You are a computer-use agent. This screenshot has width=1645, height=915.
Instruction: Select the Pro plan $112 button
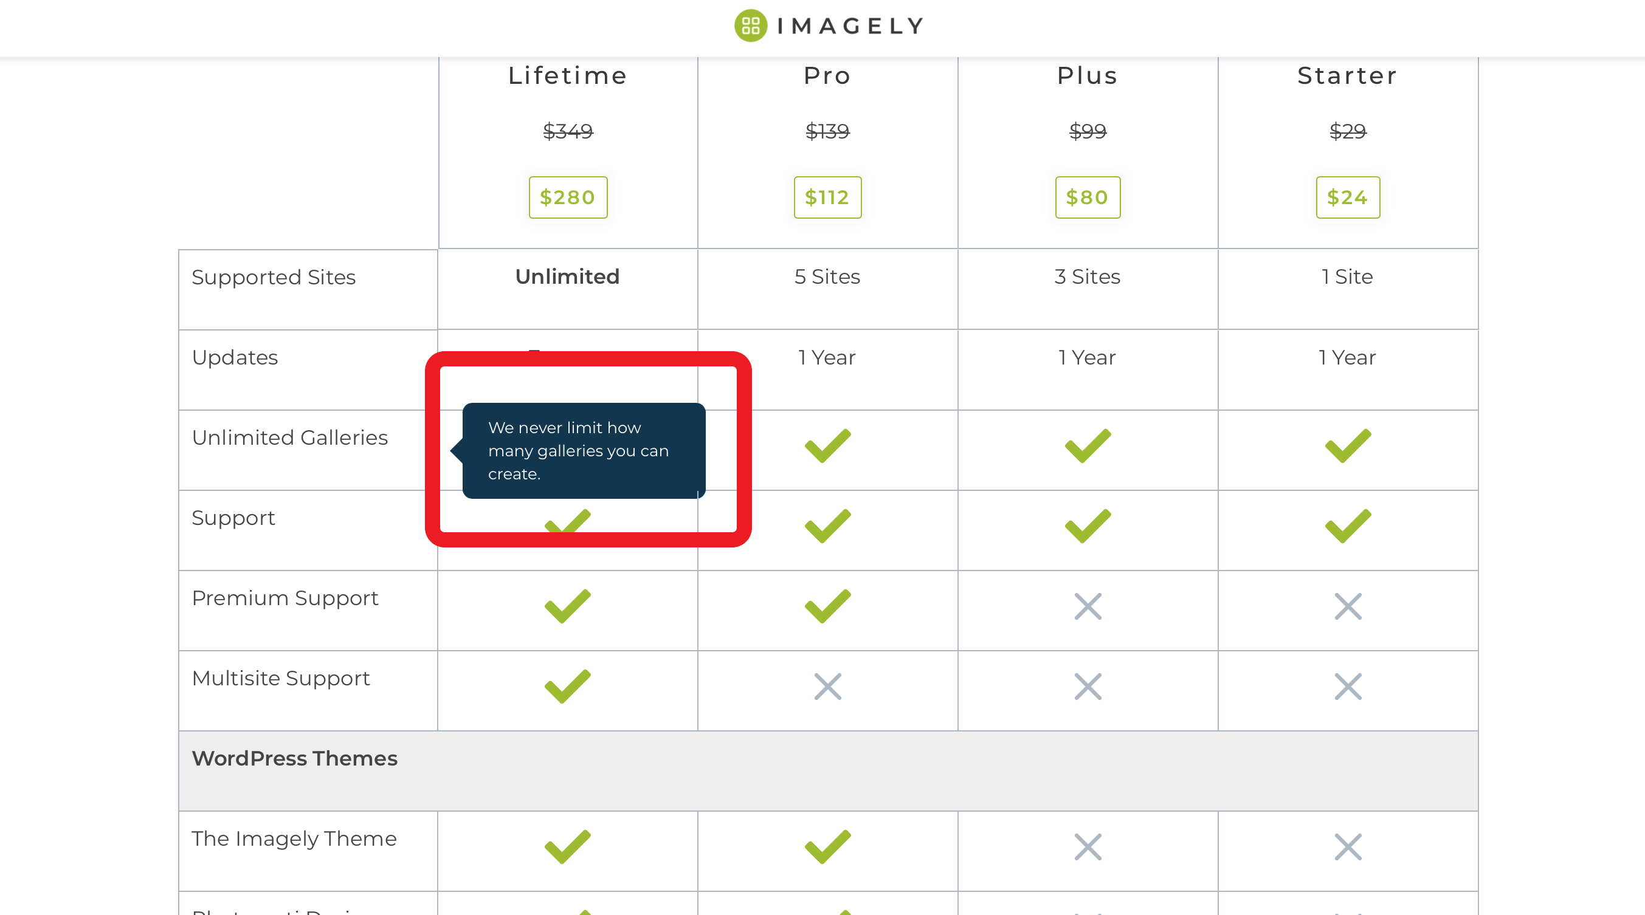click(827, 197)
